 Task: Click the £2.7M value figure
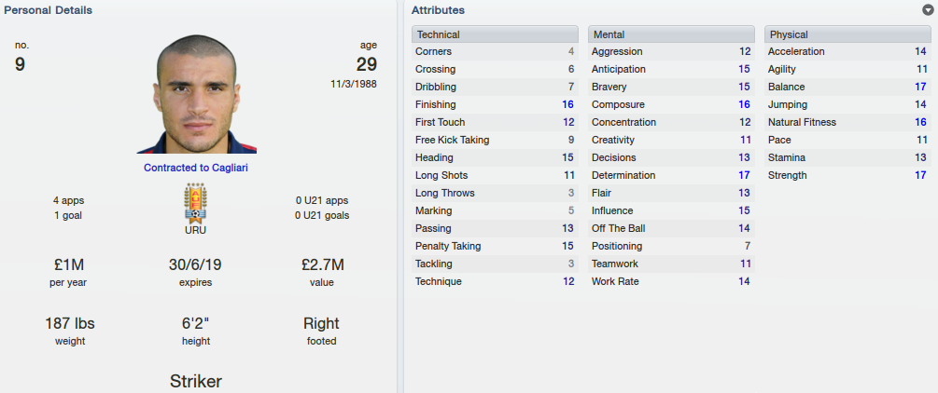click(x=322, y=264)
